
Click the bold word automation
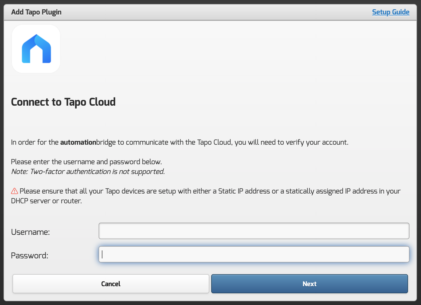(x=78, y=142)
